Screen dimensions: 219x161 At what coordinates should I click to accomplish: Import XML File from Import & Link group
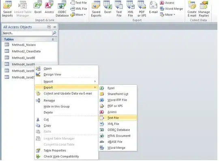[x=79, y=9]
